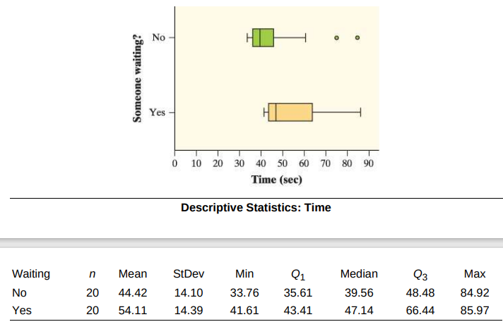Screen dimensions: 503x329
Task: Click the median value 47.14
Action: pyautogui.click(x=359, y=310)
